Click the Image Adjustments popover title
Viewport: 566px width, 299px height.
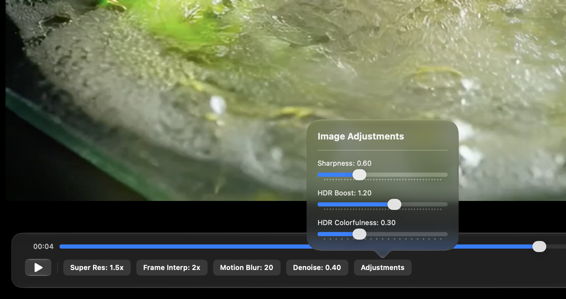pos(361,136)
